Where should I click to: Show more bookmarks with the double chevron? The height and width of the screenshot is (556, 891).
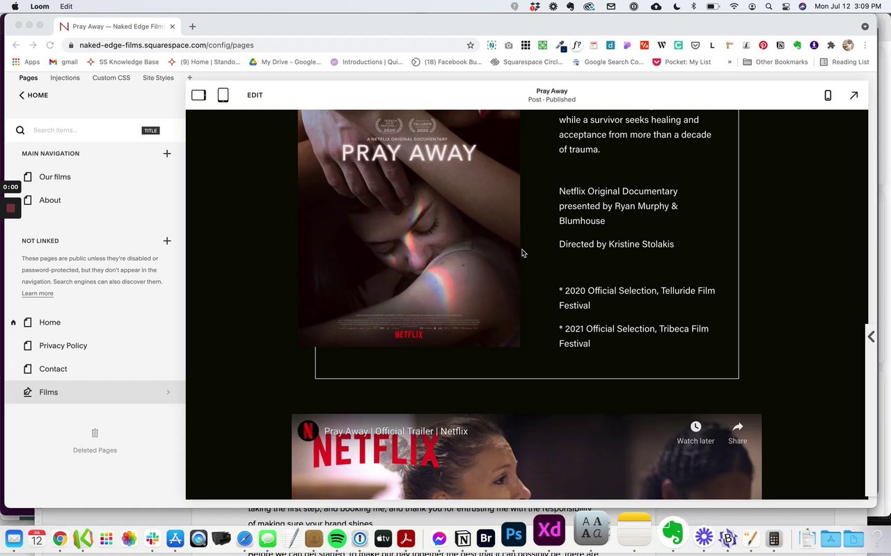[730, 62]
